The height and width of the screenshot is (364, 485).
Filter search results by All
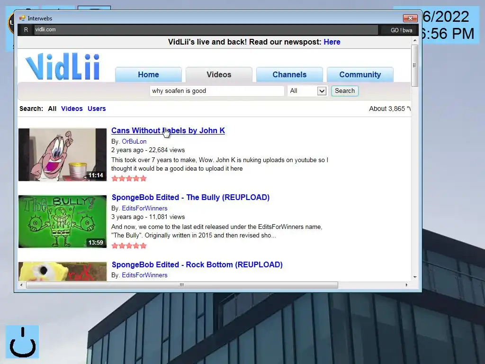(52, 109)
